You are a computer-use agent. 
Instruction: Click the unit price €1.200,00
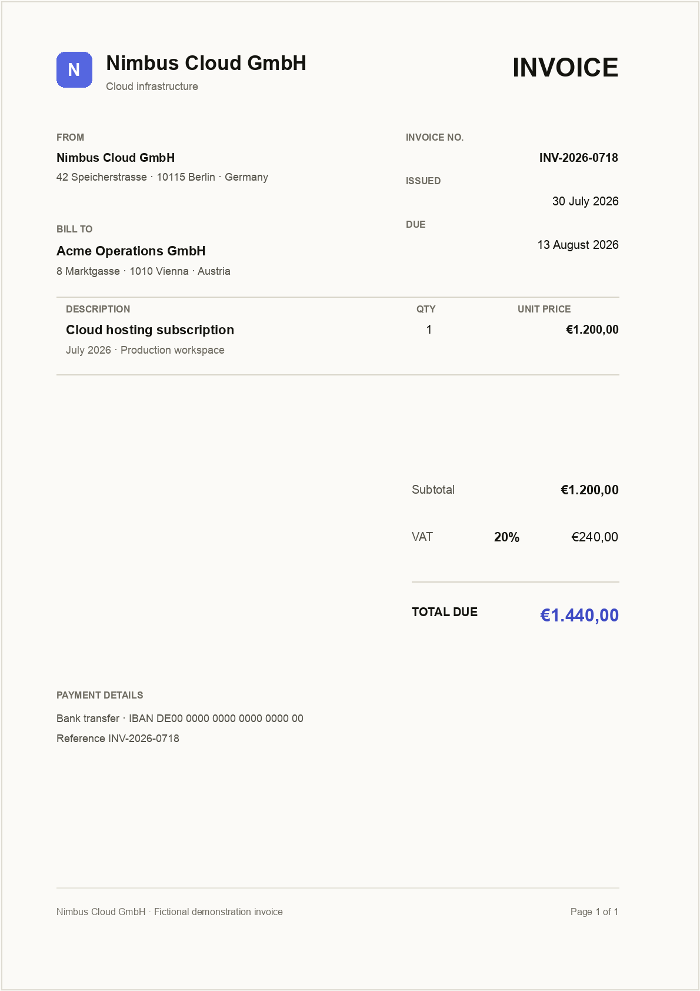tap(592, 330)
